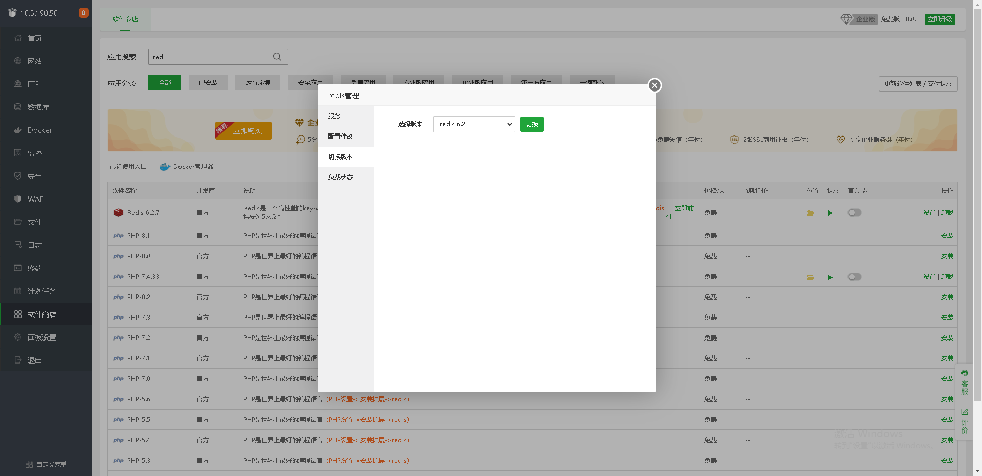
Task: Open 配置修改 tab in redis dialog
Action: 346,137
